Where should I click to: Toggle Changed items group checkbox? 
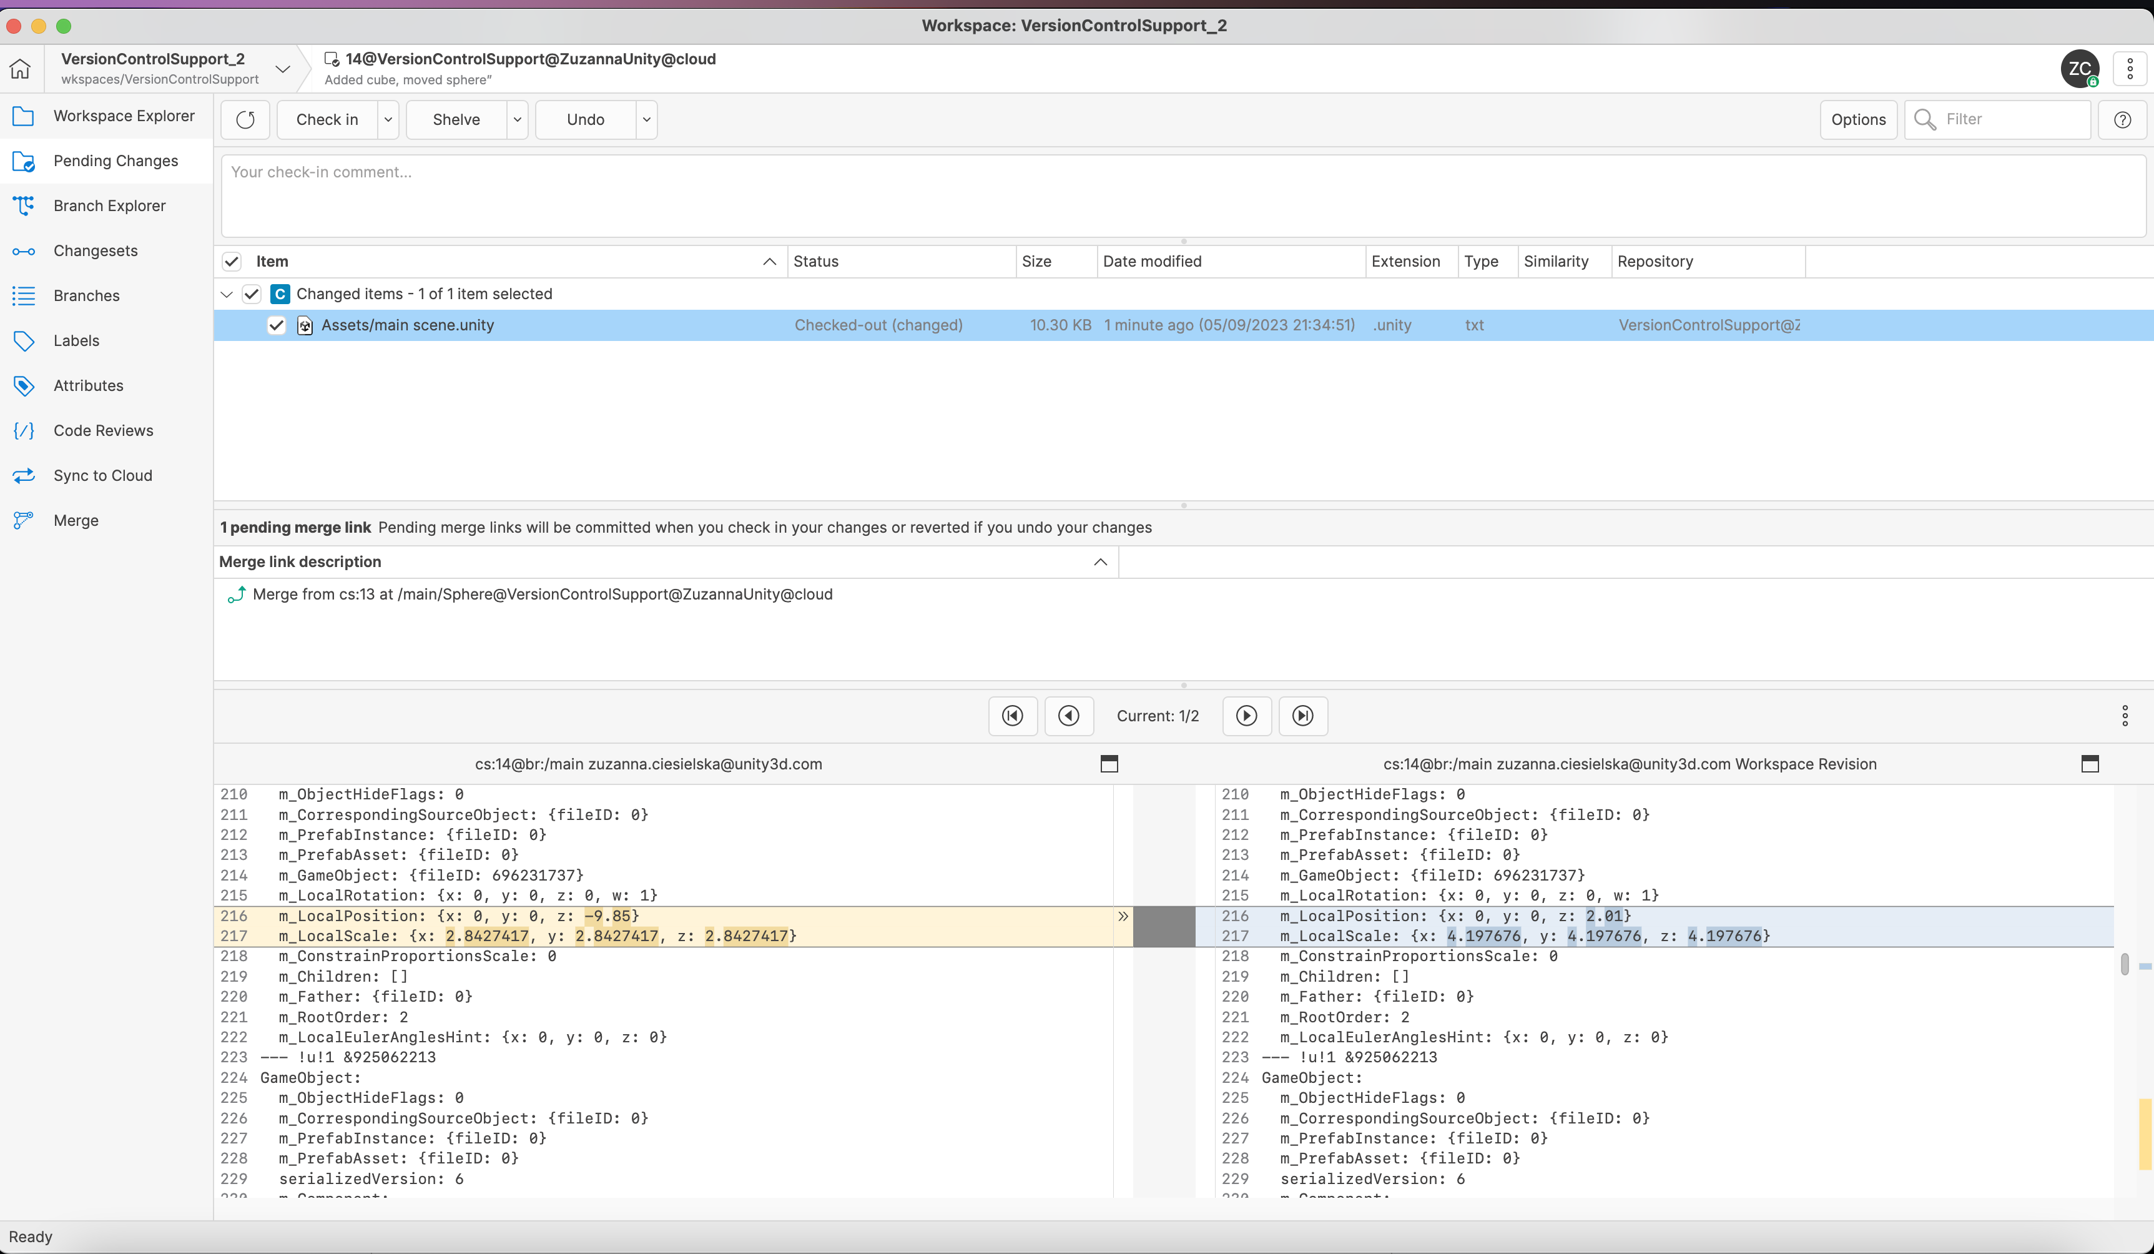pos(251,294)
